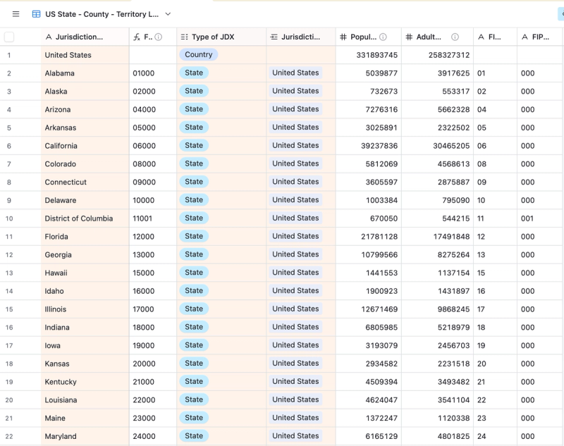Click the number icon in Adult... header
The height and width of the screenshot is (446, 564).
pyautogui.click(x=409, y=37)
